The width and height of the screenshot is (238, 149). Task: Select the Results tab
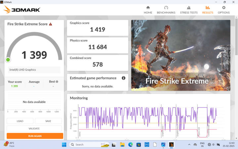click(x=208, y=10)
